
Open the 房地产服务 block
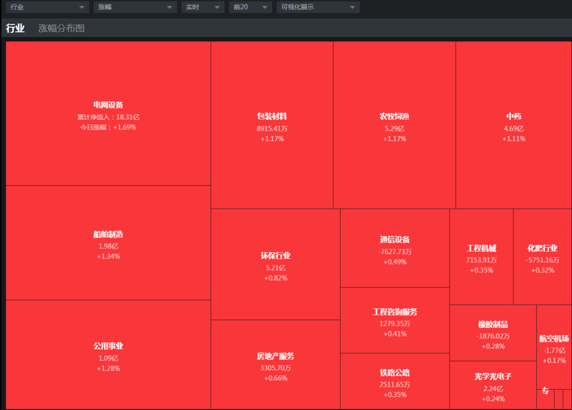(275, 365)
